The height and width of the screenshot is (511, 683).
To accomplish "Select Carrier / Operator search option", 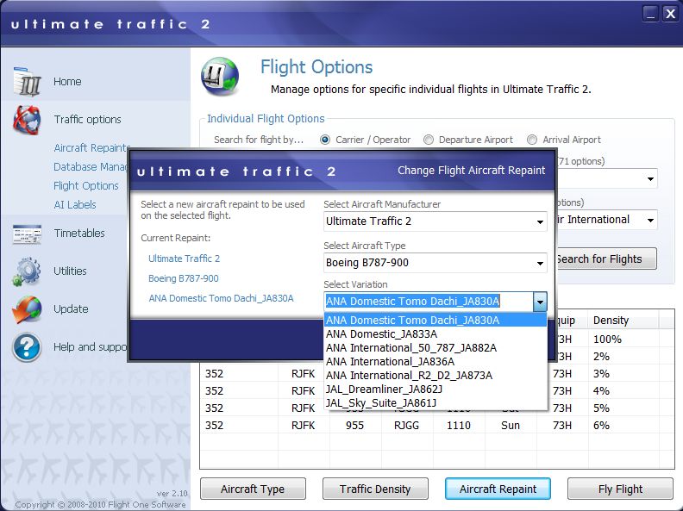I will click(x=325, y=140).
